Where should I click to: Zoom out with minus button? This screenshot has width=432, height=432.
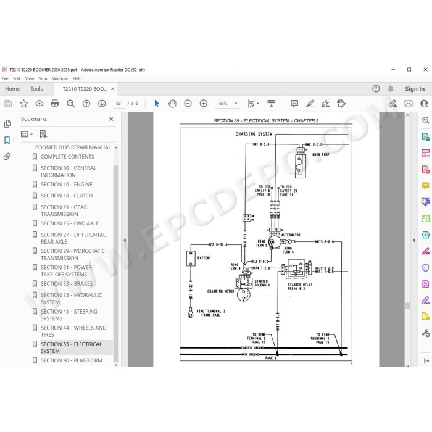pos(188,104)
